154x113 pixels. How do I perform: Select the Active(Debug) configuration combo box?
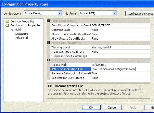(x=43, y=13)
